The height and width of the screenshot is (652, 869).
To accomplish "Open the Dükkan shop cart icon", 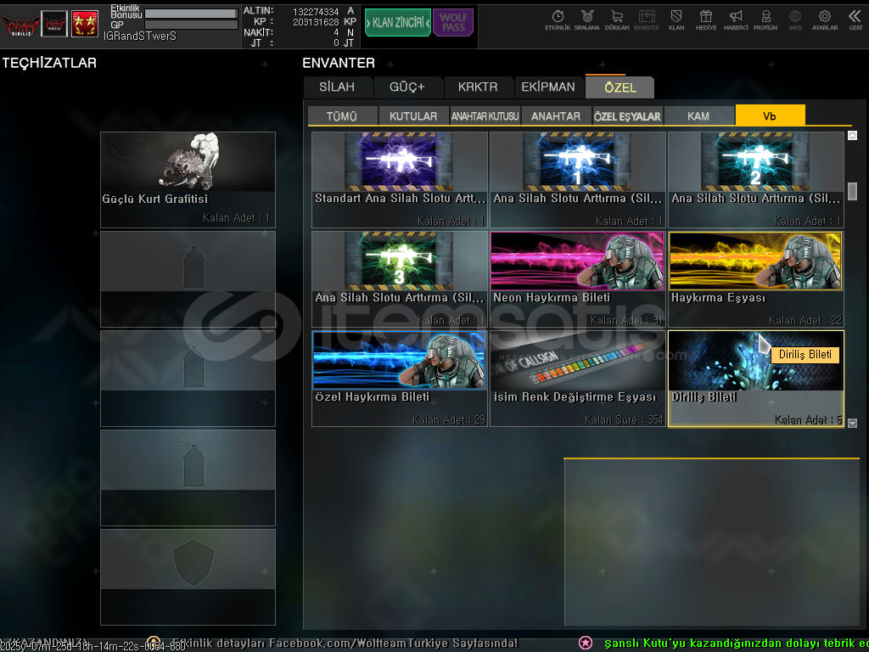I will tap(617, 20).
